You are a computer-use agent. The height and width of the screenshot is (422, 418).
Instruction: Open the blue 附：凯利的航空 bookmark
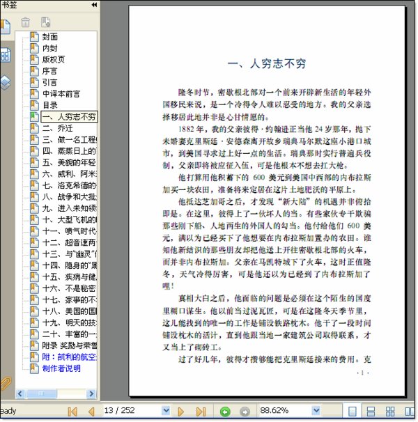(x=70, y=357)
